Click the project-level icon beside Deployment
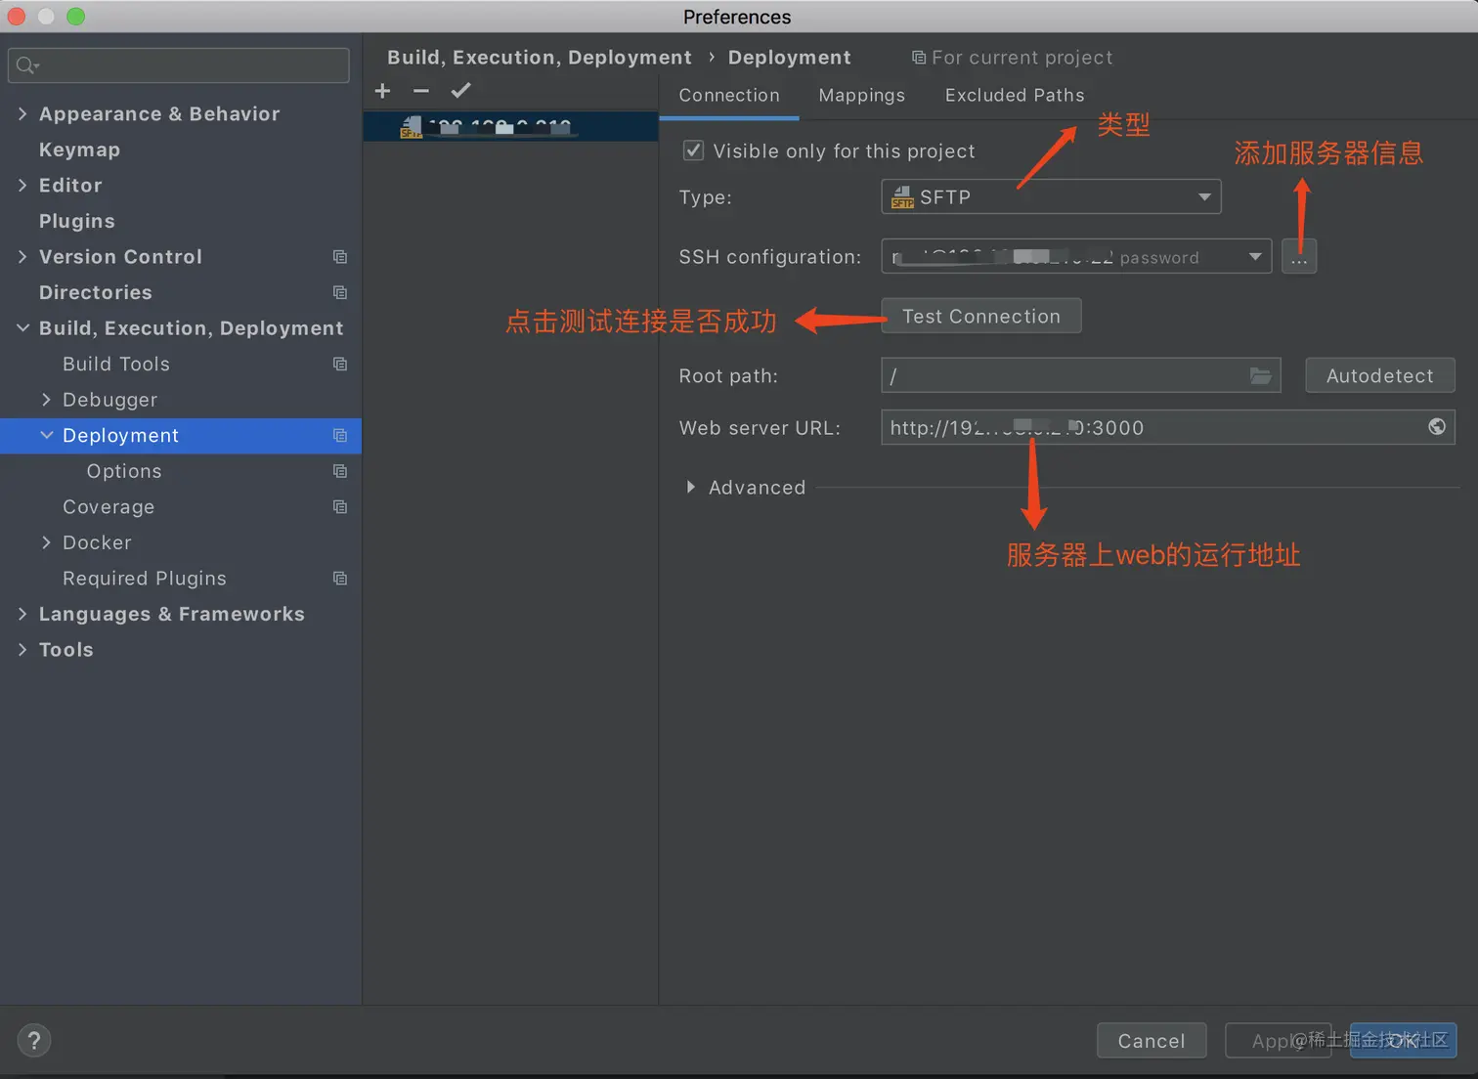Image resolution: width=1478 pixels, height=1079 pixels. coord(340,435)
